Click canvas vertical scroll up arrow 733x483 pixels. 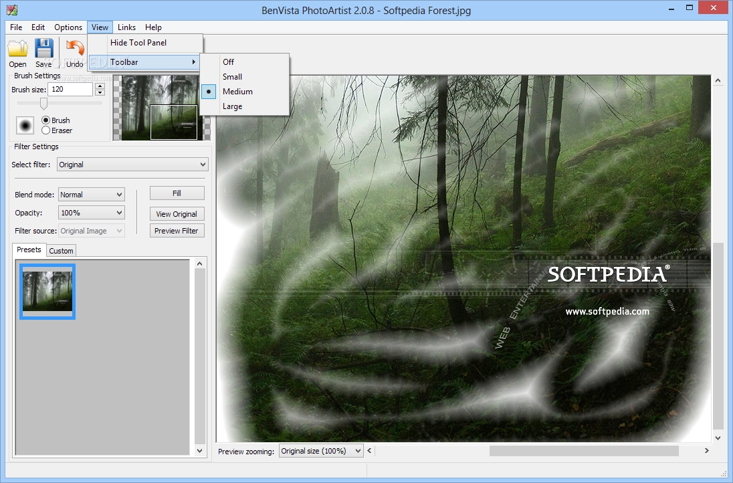pyautogui.click(x=718, y=80)
